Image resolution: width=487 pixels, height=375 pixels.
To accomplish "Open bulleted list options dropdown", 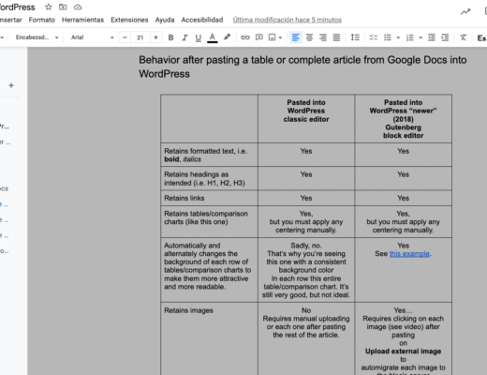I will [x=398, y=37].
